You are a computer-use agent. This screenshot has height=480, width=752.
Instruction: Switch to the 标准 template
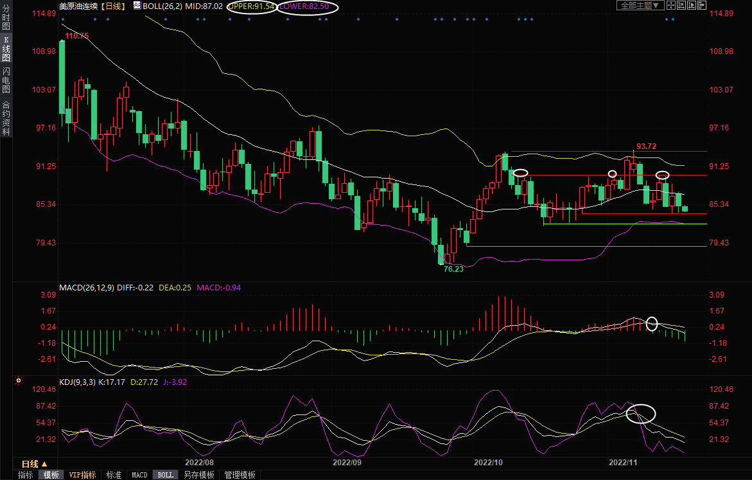[114, 475]
